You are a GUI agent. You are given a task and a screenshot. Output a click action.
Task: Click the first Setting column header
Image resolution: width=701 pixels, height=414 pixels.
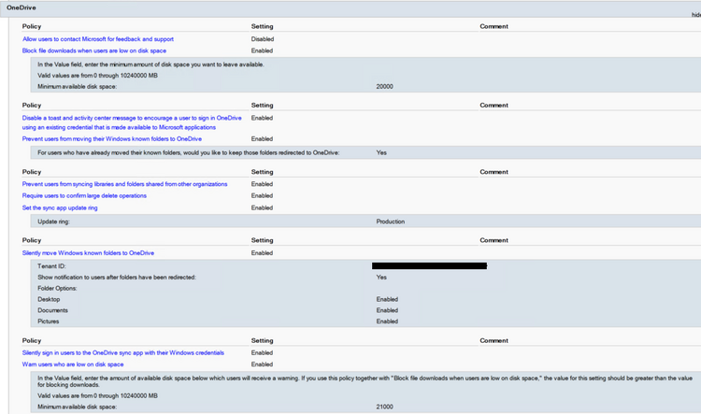tap(262, 26)
